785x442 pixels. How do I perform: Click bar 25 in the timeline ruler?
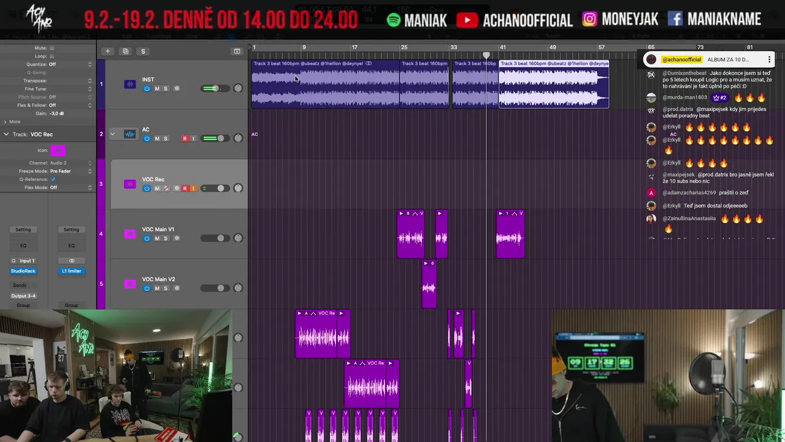coord(404,47)
